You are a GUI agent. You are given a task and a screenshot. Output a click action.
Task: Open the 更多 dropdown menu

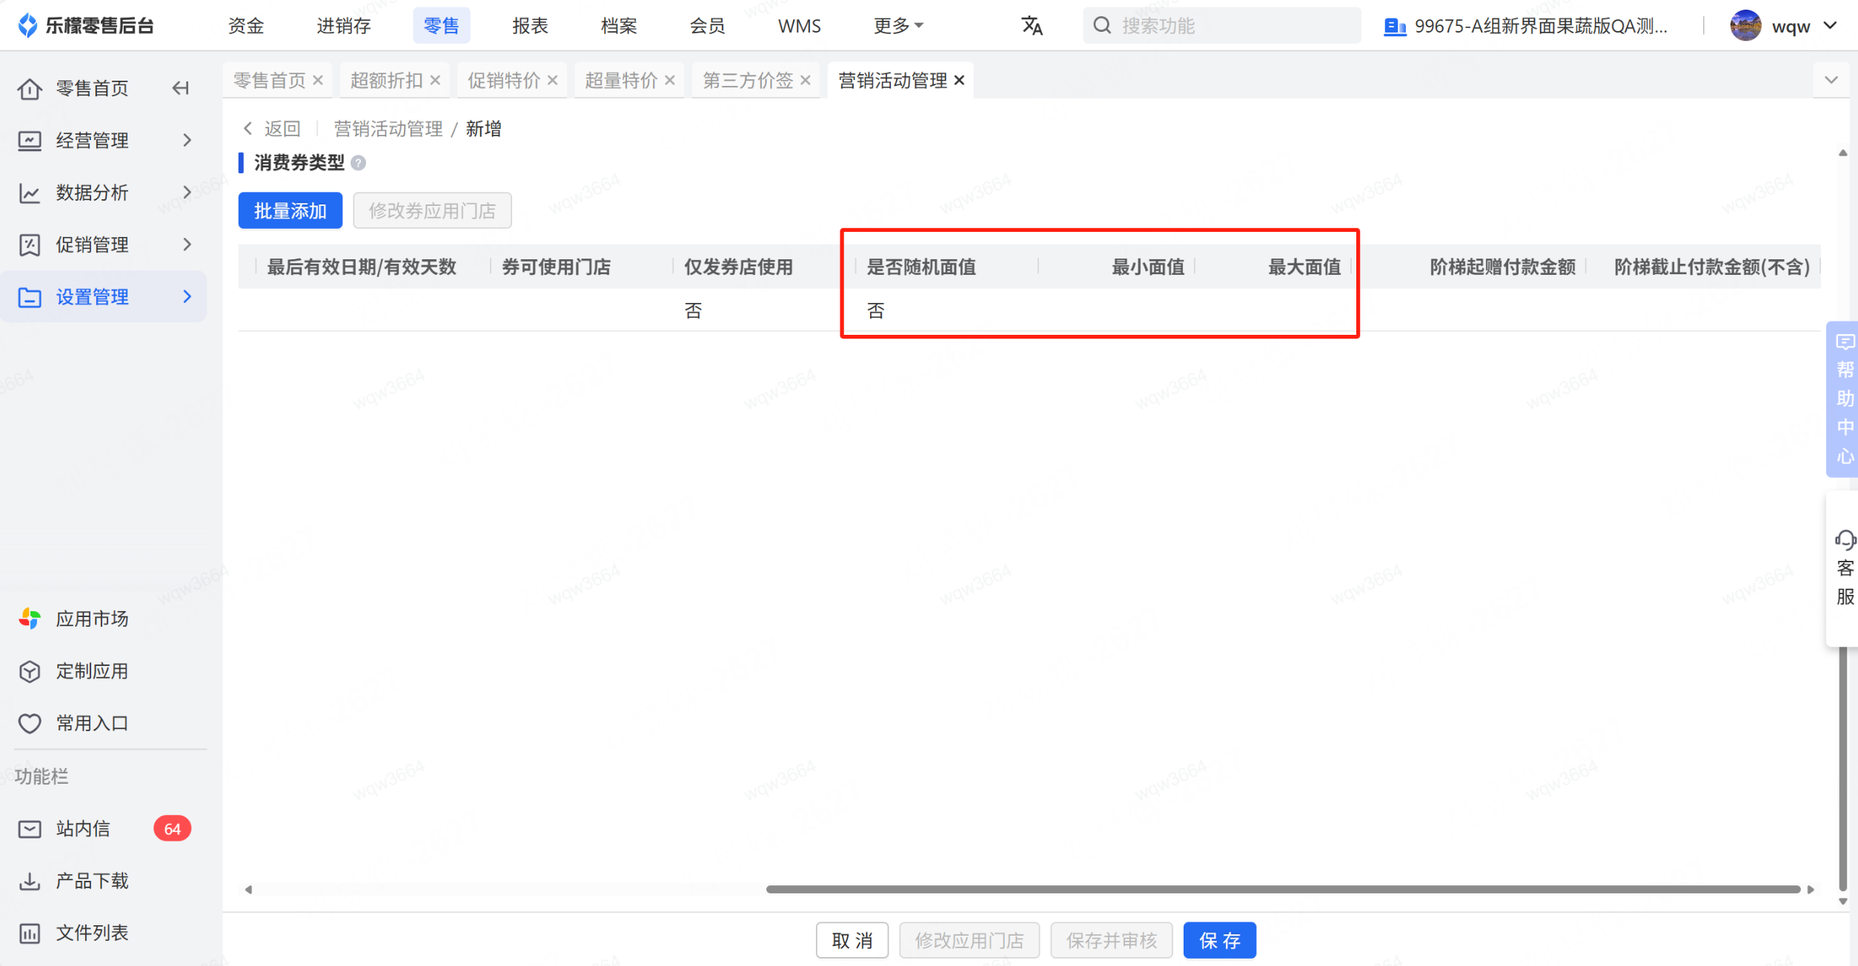(898, 26)
